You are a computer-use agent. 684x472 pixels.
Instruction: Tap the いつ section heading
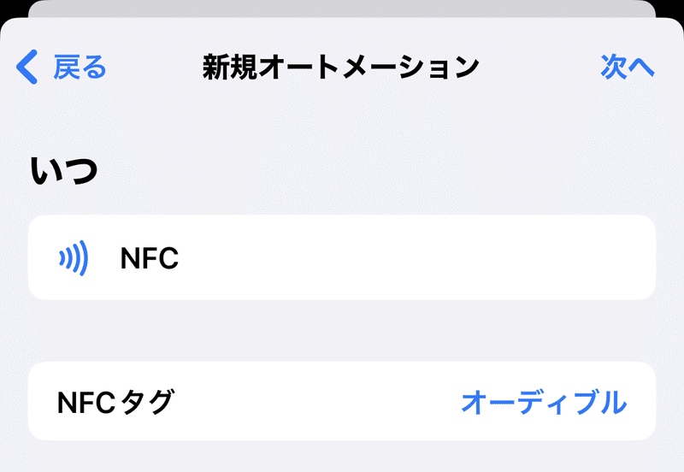tap(63, 170)
